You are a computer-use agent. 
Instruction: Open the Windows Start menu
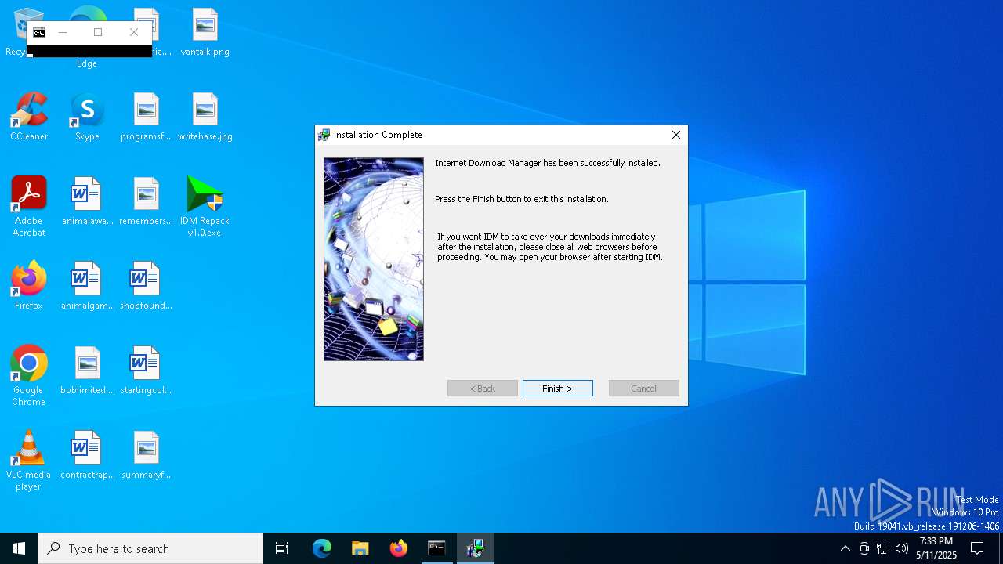coord(19,548)
